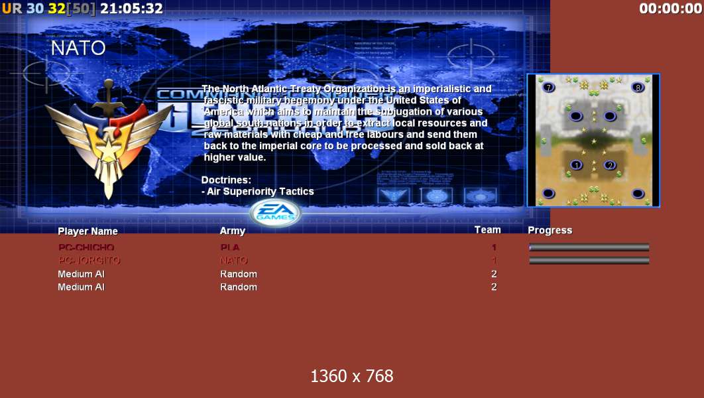The height and width of the screenshot is (398, 704).
Task: Pick start position 2 on the minimap
Action: 610,165
